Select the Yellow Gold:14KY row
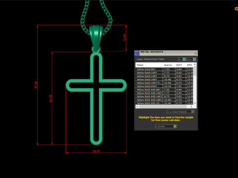This screenshot has width=238, height=178. (164, 76)
